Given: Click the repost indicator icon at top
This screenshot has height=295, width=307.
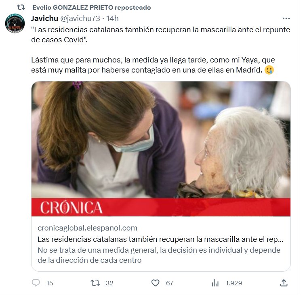Looking at the screenshot, I should [21, 7].
